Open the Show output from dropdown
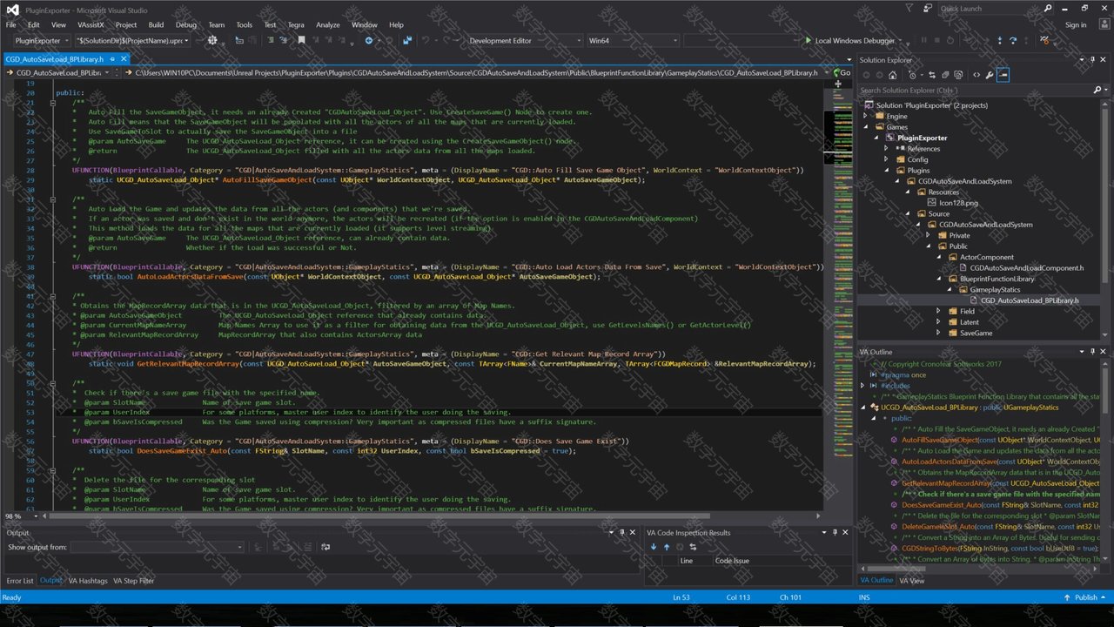The image size is (1114, 627). [158, 547]
